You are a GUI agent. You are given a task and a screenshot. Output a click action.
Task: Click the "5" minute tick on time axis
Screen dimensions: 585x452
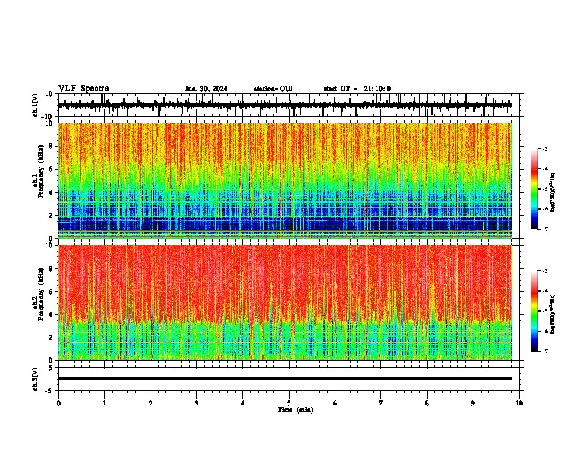click(x=289, y=403)
